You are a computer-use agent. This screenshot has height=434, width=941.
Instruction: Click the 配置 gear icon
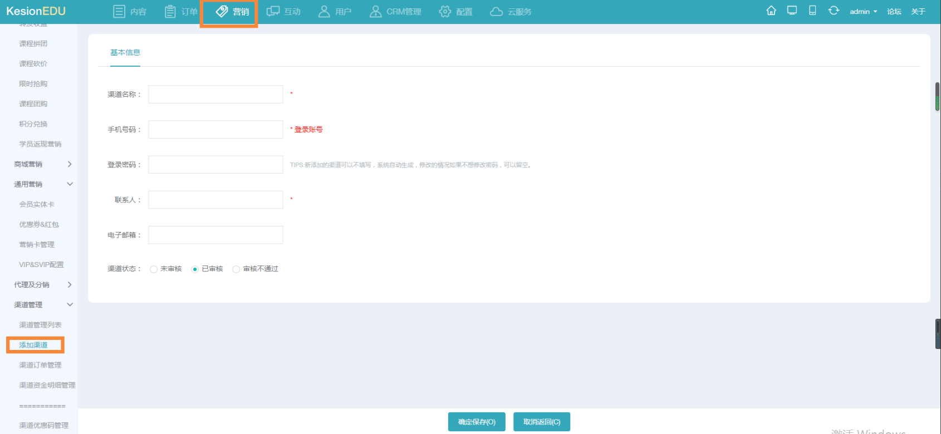pos(445,11)
